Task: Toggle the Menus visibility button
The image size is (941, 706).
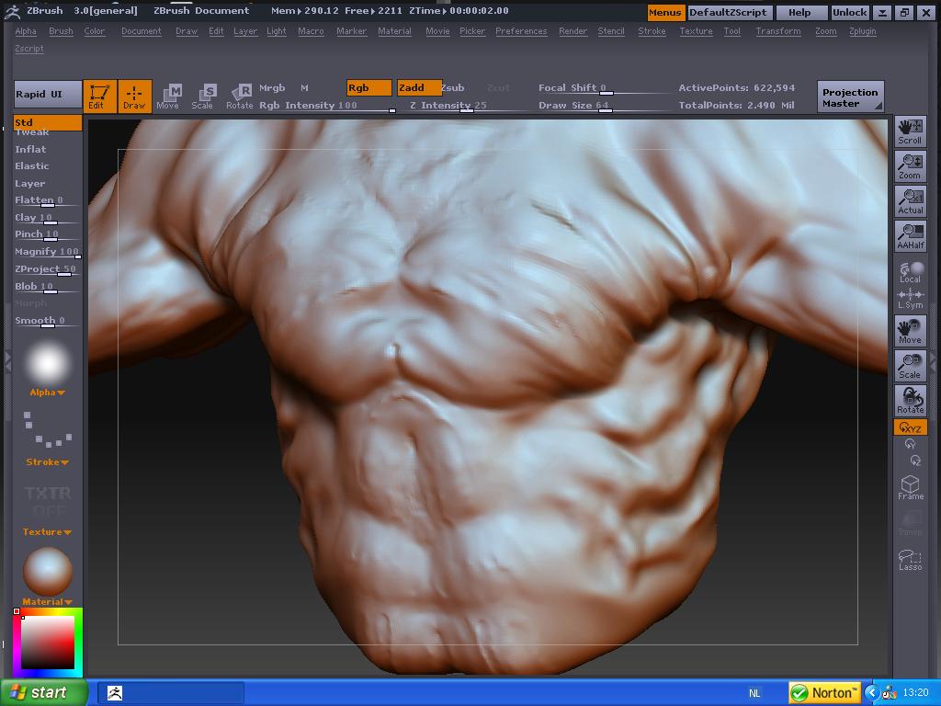Action: coord(665,13)
